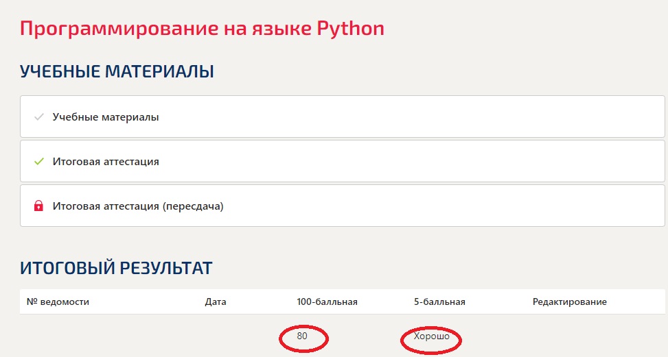Click the gray checkmark beside Учебные материалы
Image resolution: width=668 pixels, height=357 pixels.
38,117
